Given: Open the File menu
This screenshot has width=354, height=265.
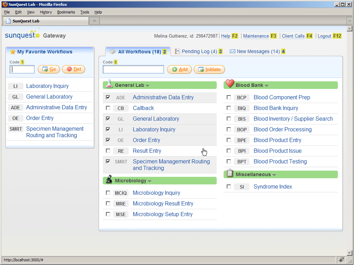Looking at the screenshot, I should pyautogui.click(x=7, y=12).
